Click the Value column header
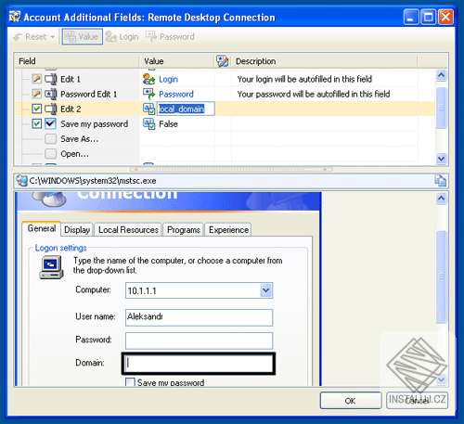Screen dimensions: 464x424 tap(176, 61)
